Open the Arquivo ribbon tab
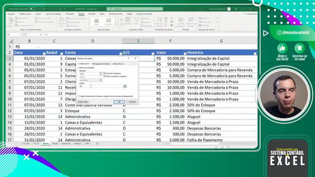The width and height of the screenshot is (315, 177). tap(11, 14)
